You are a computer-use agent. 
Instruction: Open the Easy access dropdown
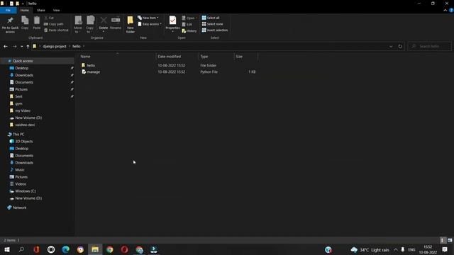150,24
